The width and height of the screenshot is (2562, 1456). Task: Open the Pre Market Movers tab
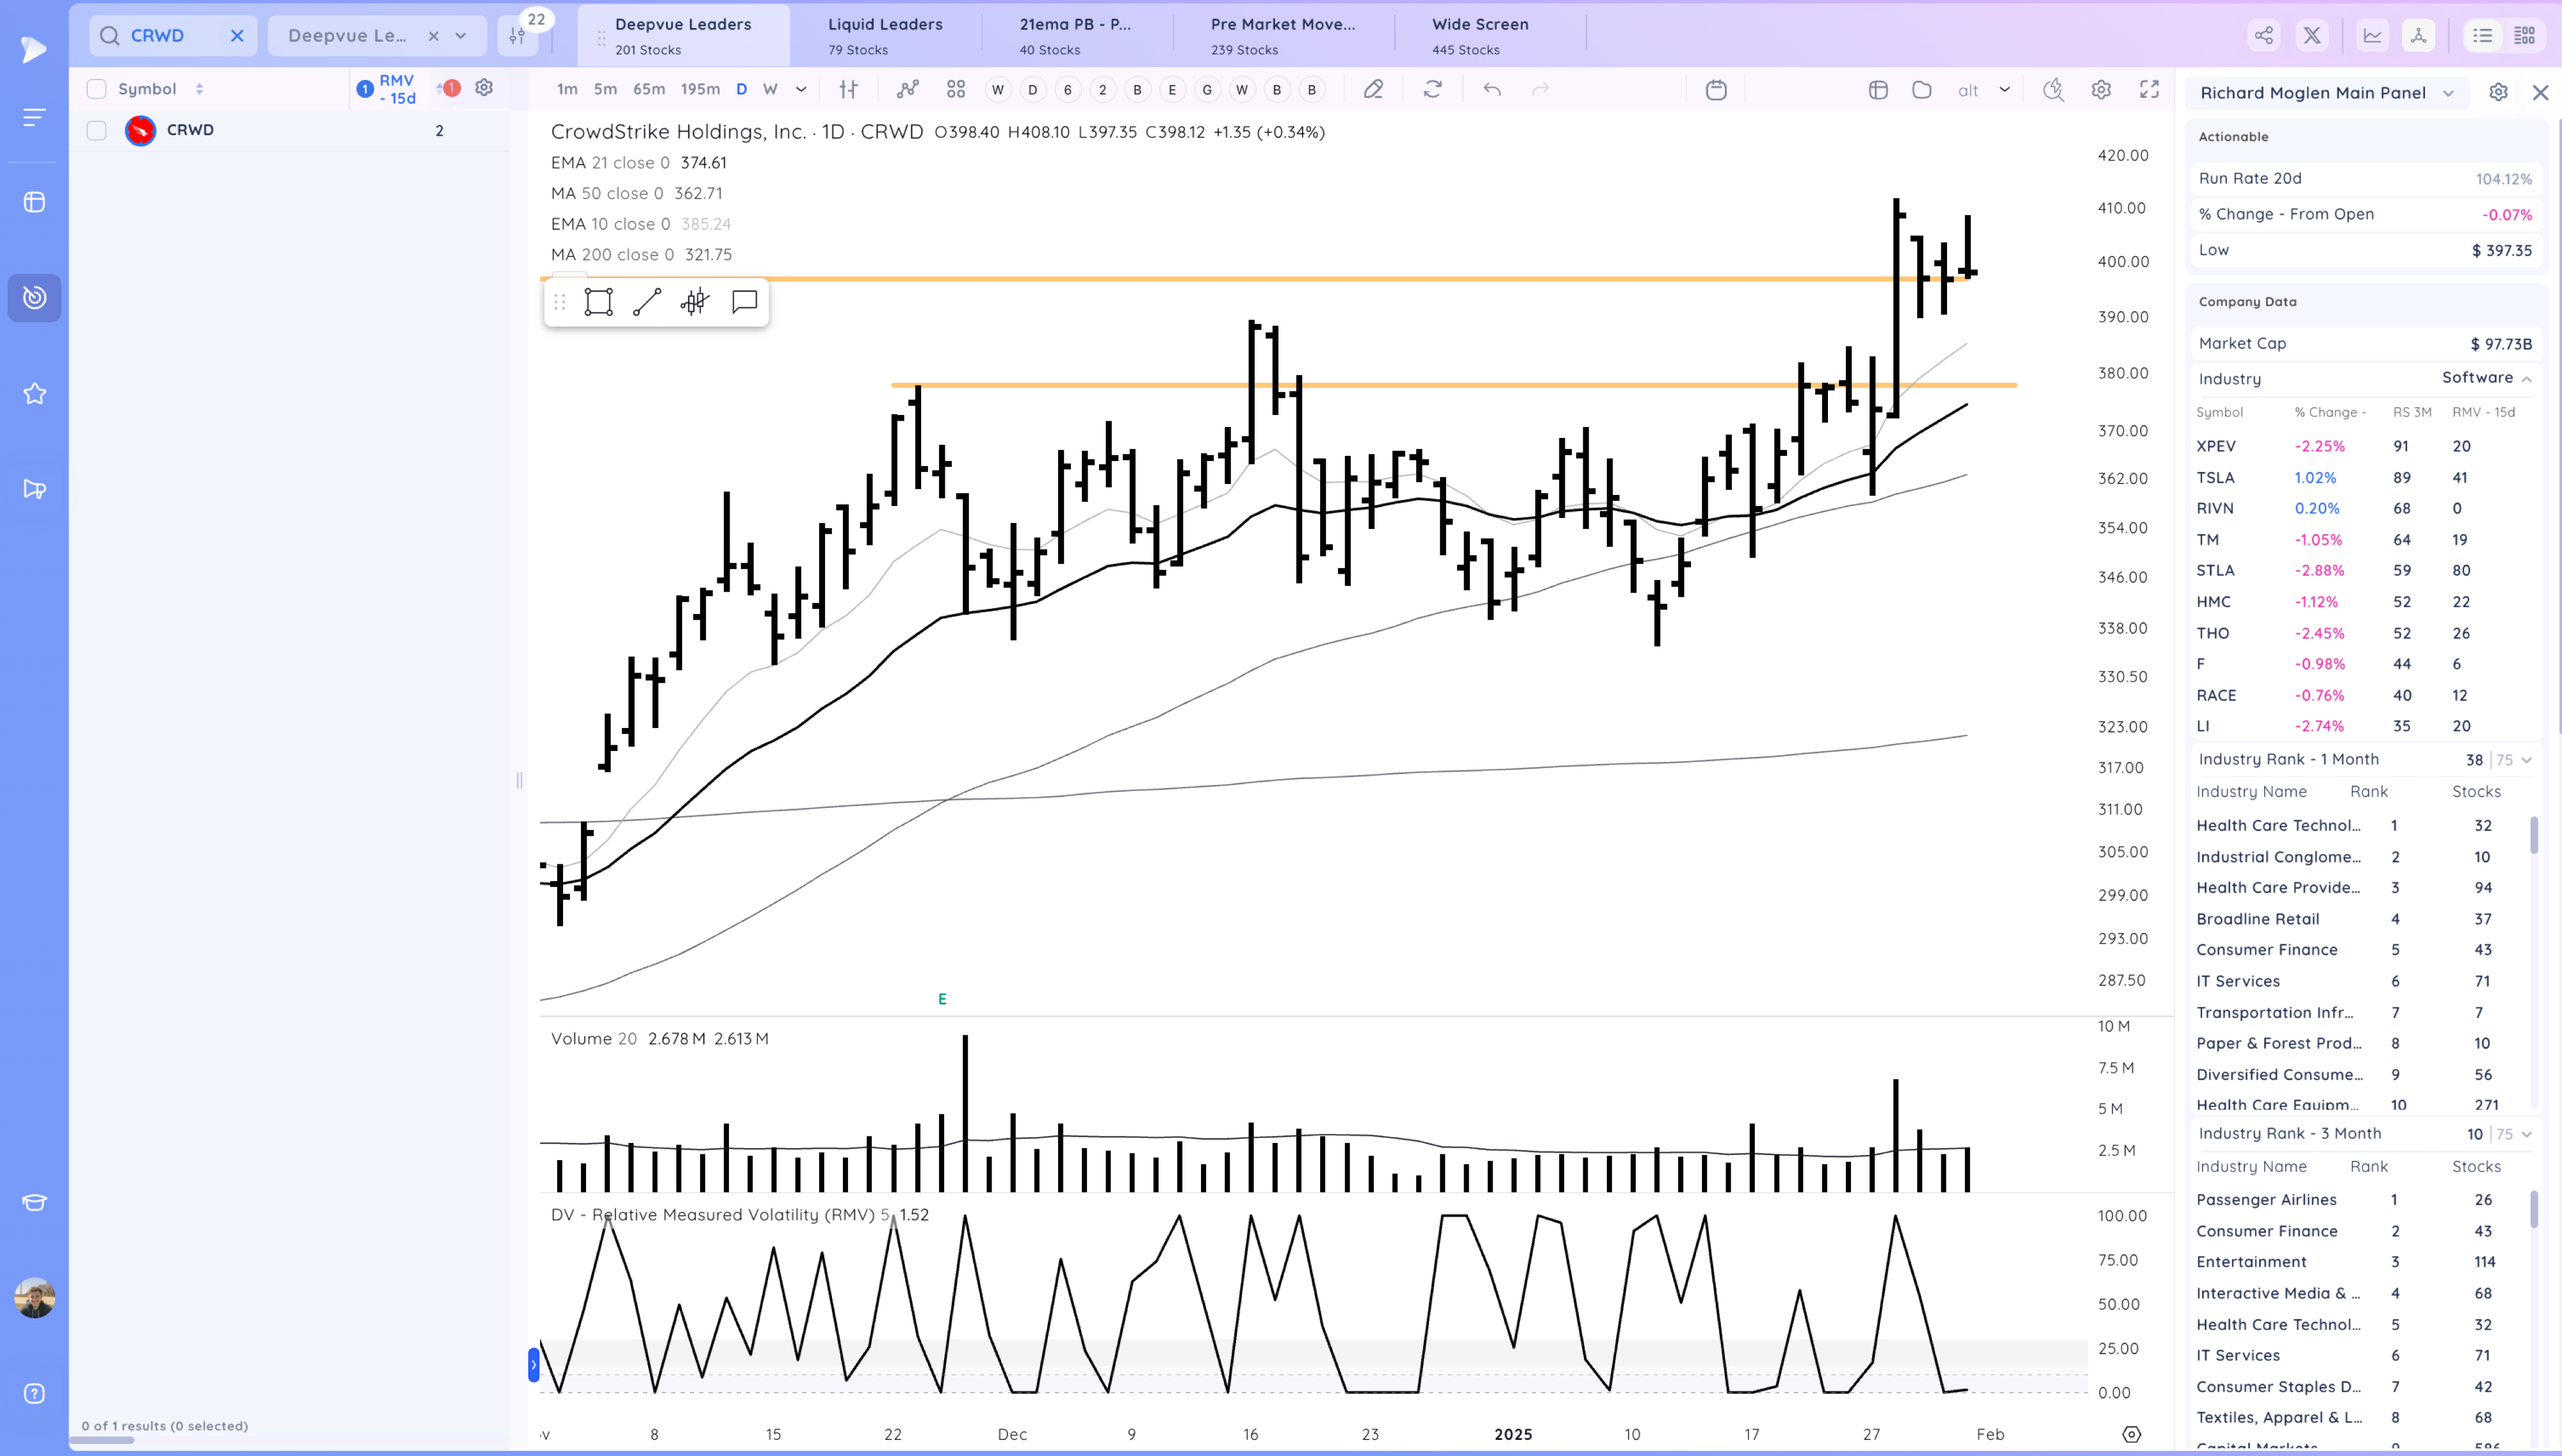[x=1282, y=35]
